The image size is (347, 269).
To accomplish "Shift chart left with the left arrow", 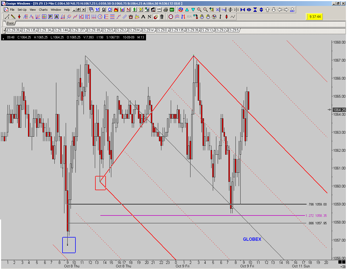I will tap(280, 10).
